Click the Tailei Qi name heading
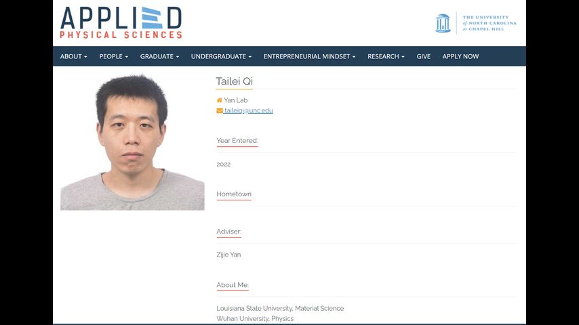Viewport: 579px width, 325px height. (x=234, y=81)
